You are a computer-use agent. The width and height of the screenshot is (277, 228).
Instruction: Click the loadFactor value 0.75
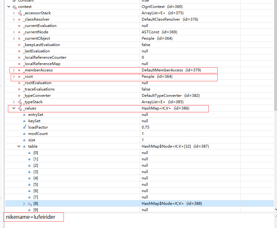pyautogui.click(x=145, y=127)
